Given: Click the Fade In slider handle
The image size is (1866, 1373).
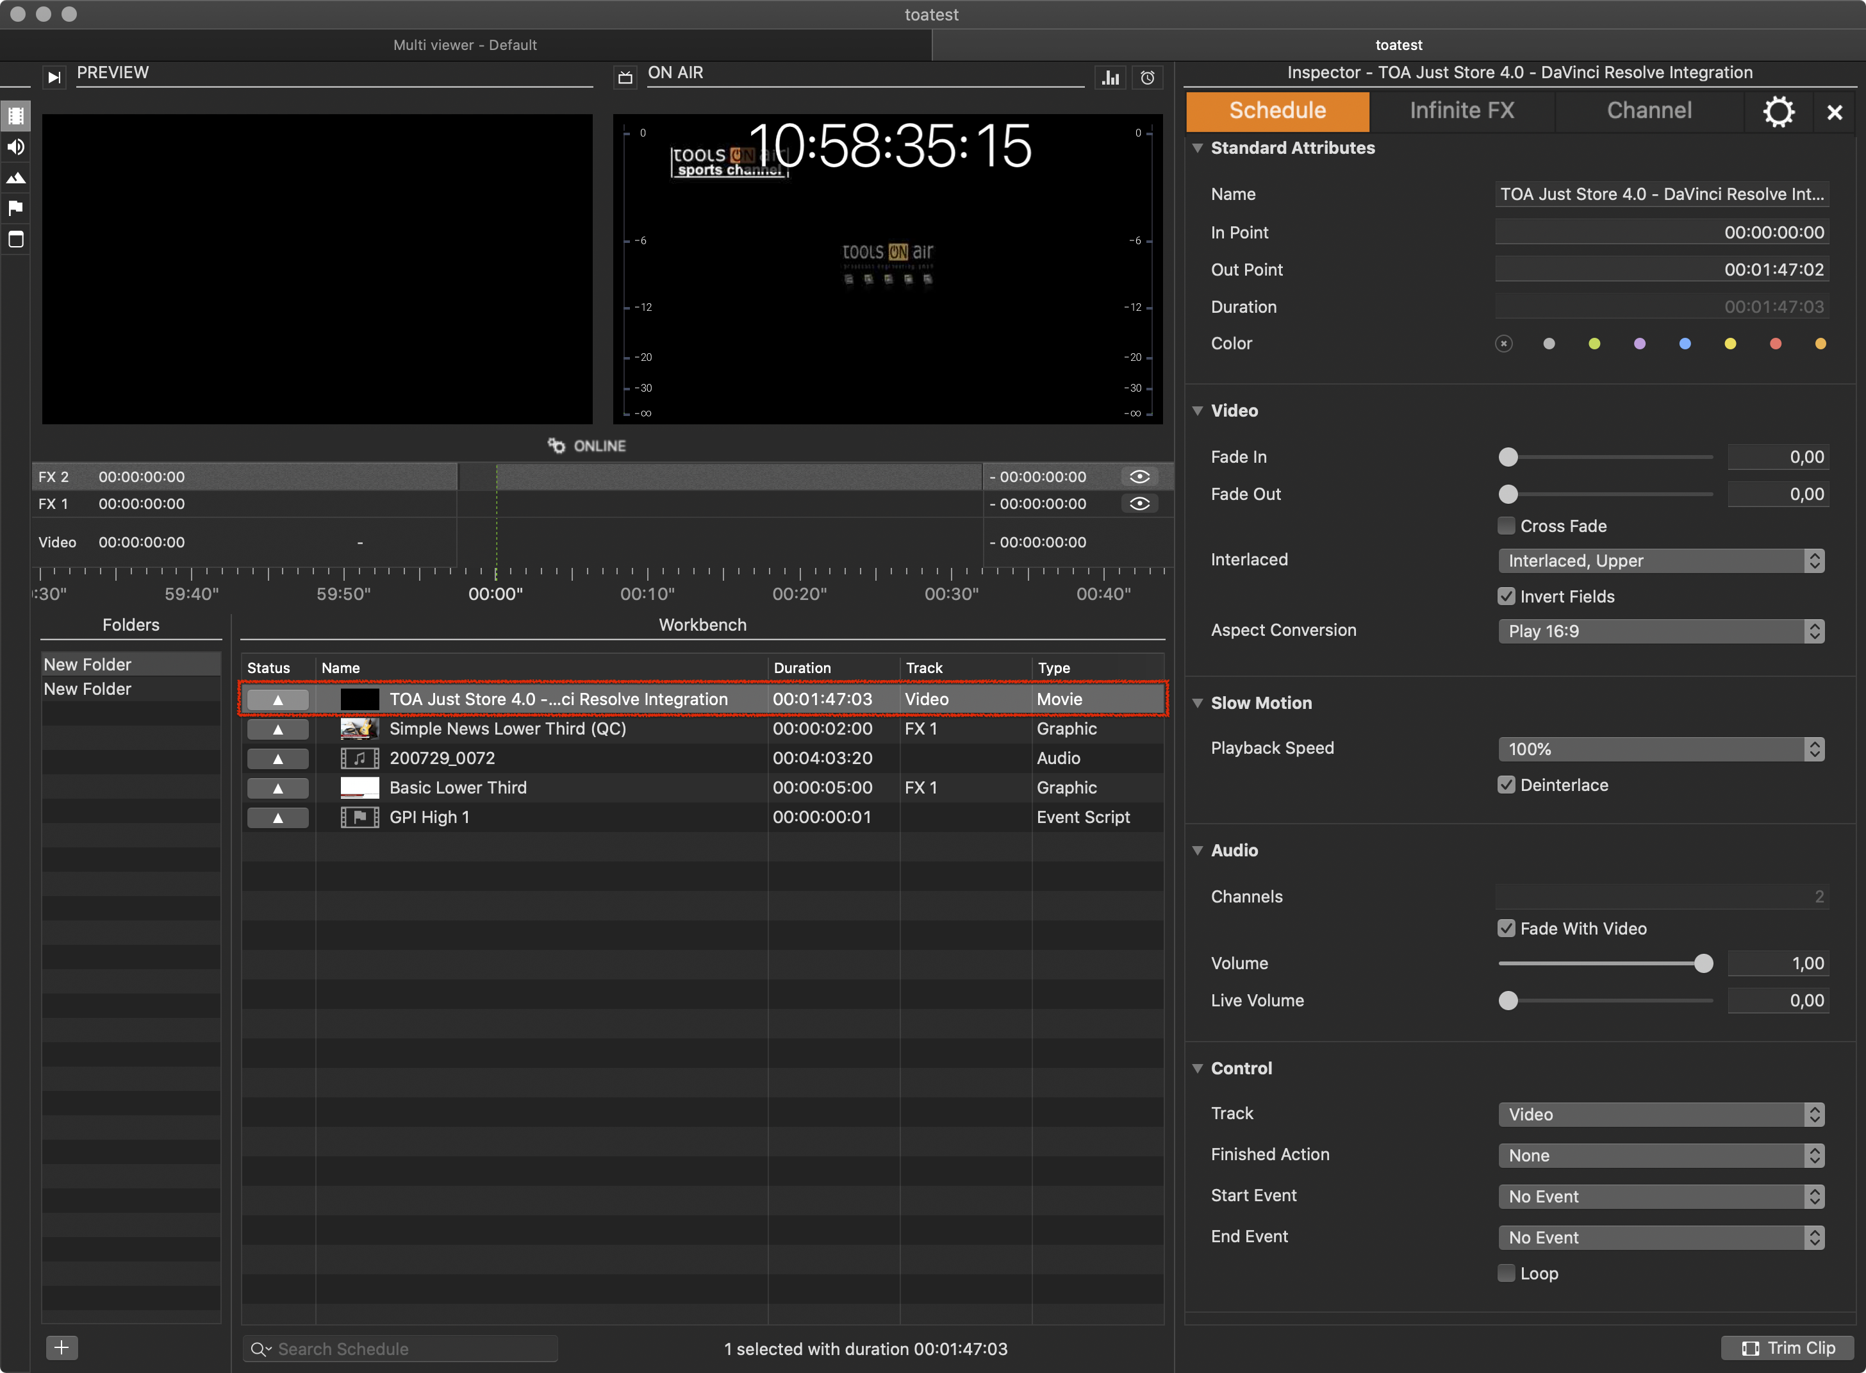Looking at the screenshot, I should tap(1508, 457).
